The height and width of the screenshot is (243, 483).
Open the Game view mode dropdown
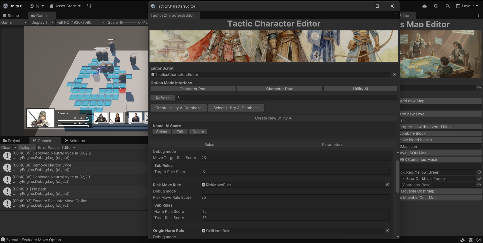14,22
